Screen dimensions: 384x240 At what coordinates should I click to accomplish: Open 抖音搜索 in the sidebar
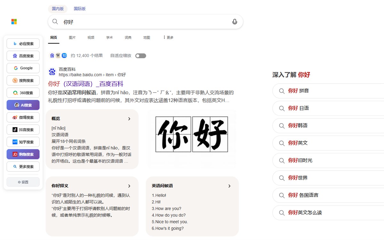[23, 130]
